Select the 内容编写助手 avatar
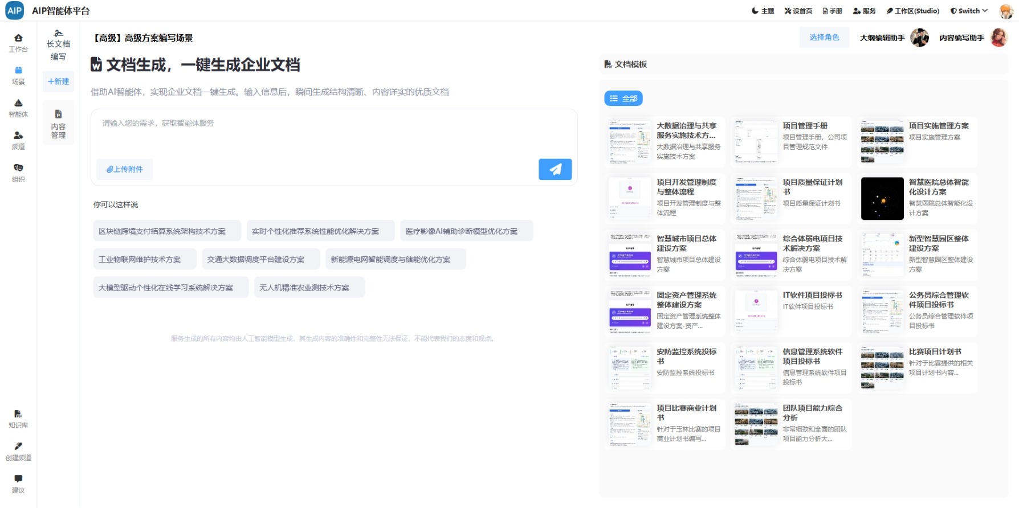 tap(999, 38)
